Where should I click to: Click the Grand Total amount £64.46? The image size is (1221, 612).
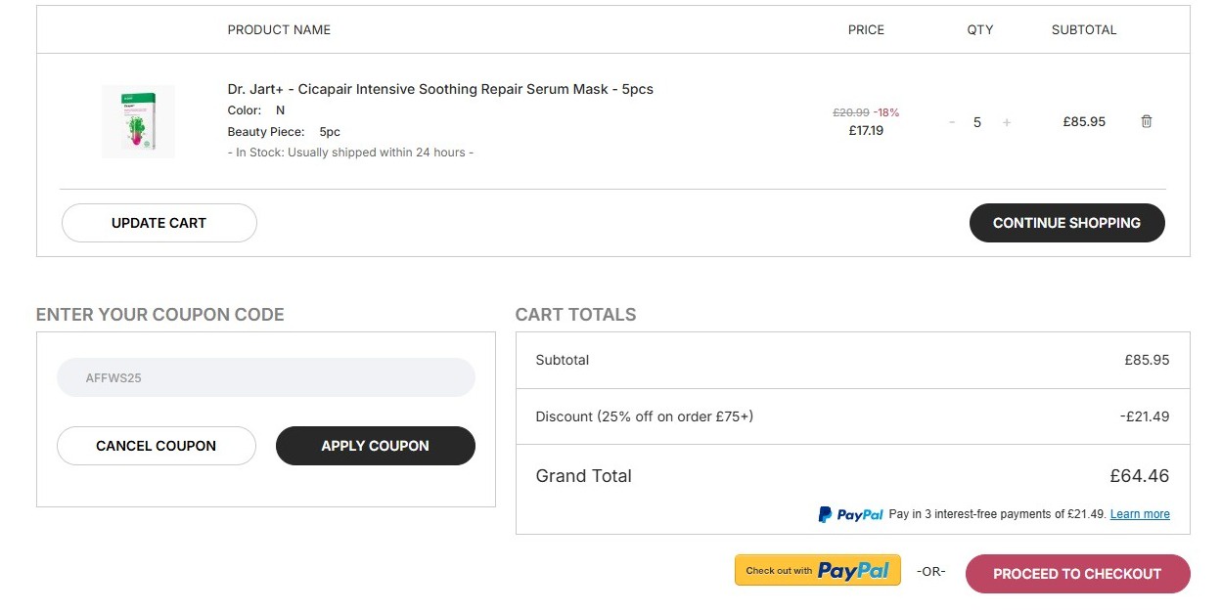pos(1139,476)
